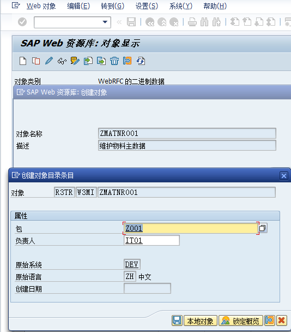Click the Find binoculars icon

204,22
